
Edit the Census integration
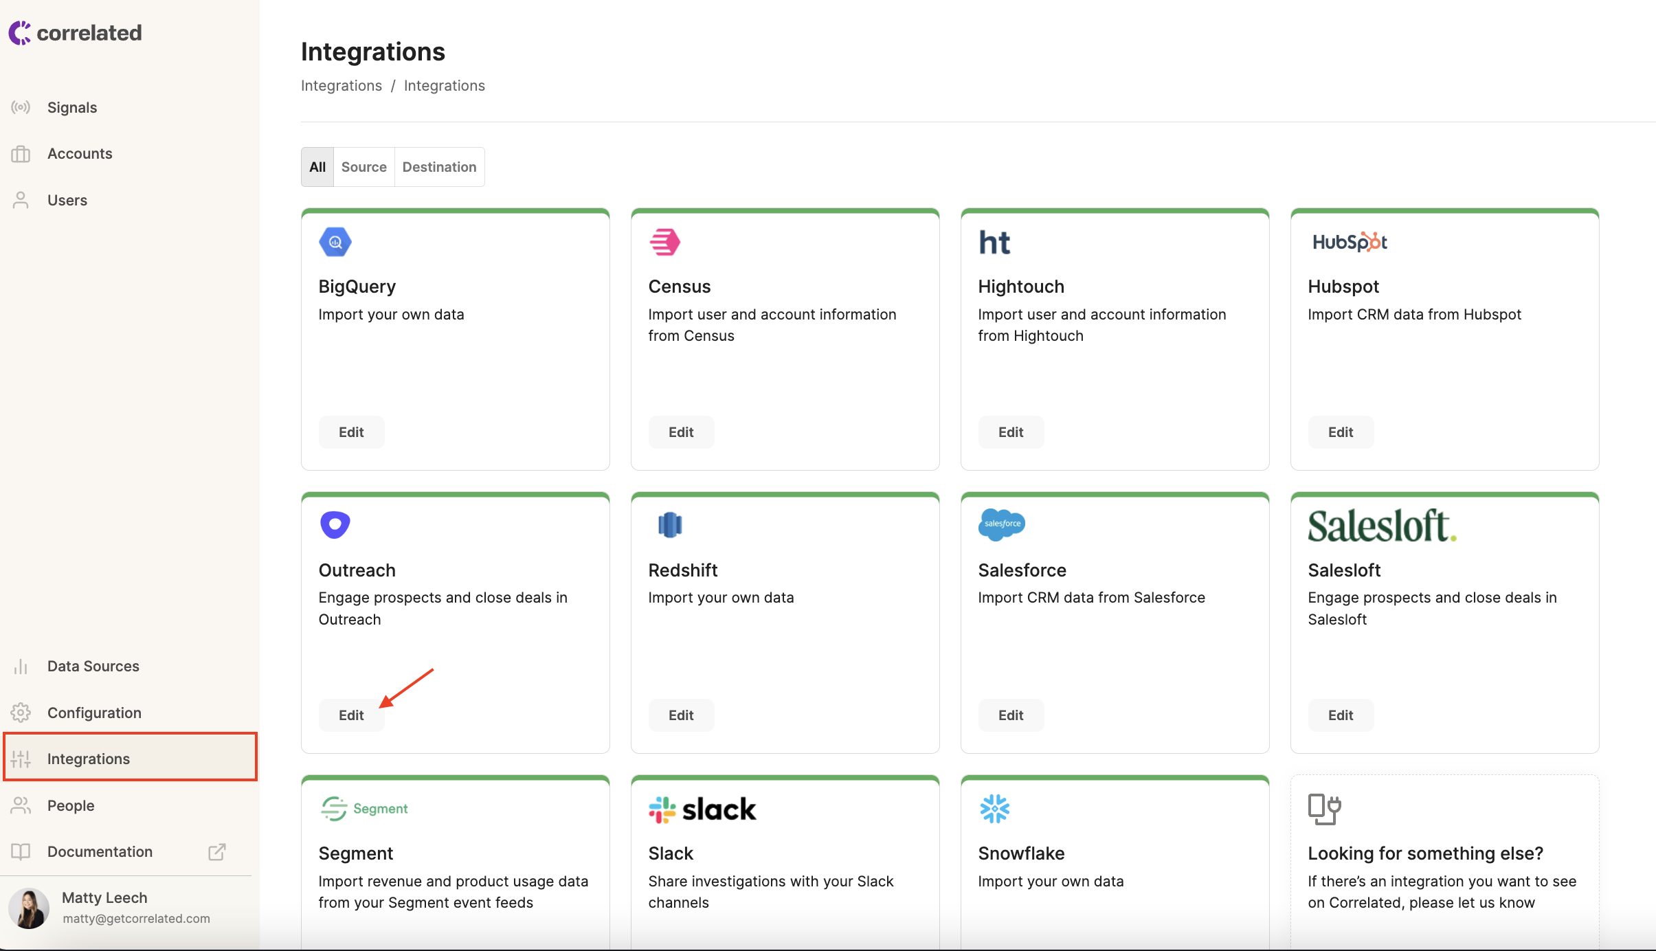(681, 432)
